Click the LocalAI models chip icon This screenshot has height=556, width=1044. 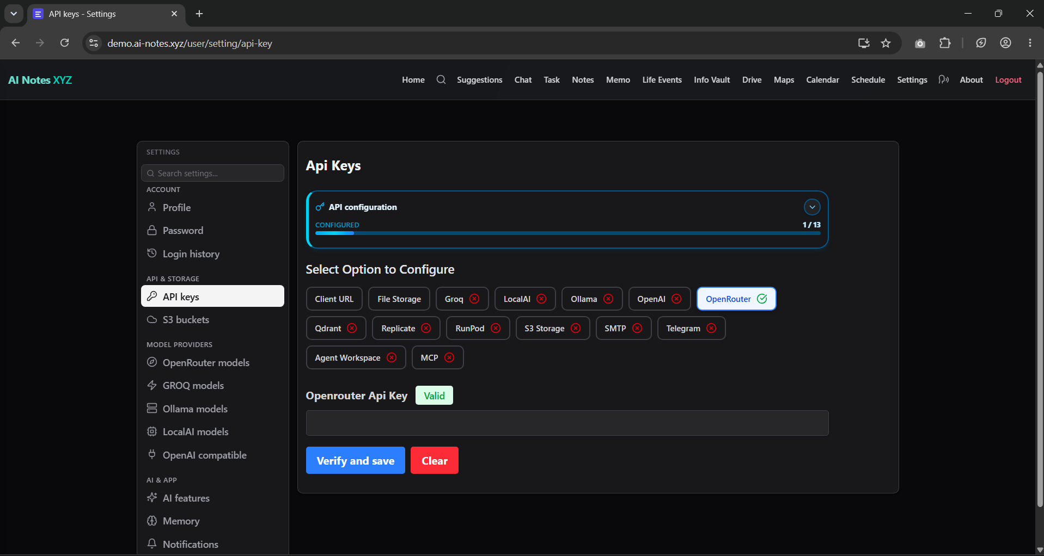[152, 431]
